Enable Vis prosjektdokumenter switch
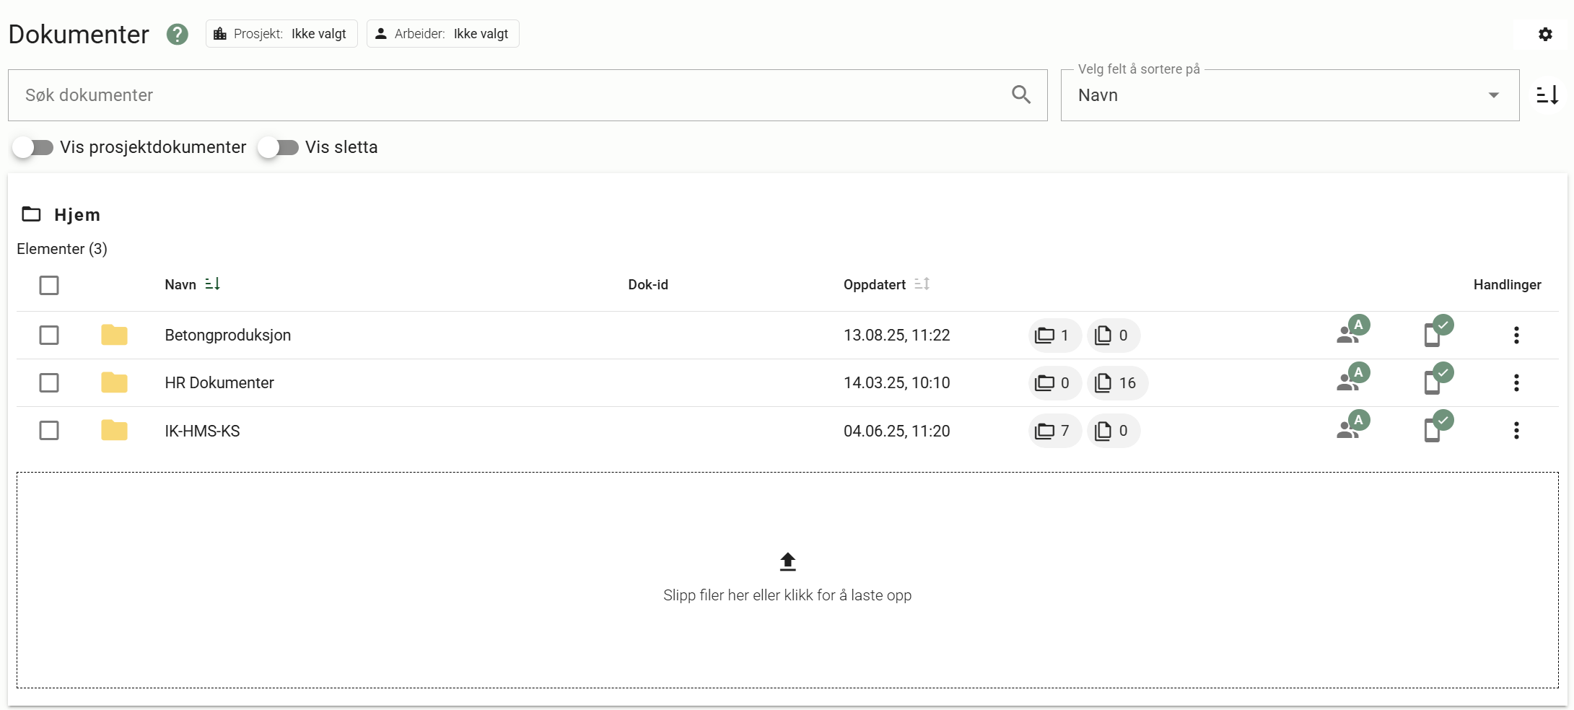 coord(33,147)
